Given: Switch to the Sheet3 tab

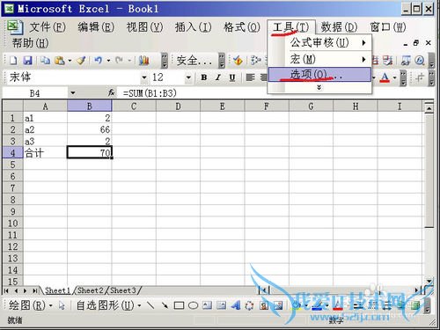Looking at the screenshot, I should (x=123, y=290).
